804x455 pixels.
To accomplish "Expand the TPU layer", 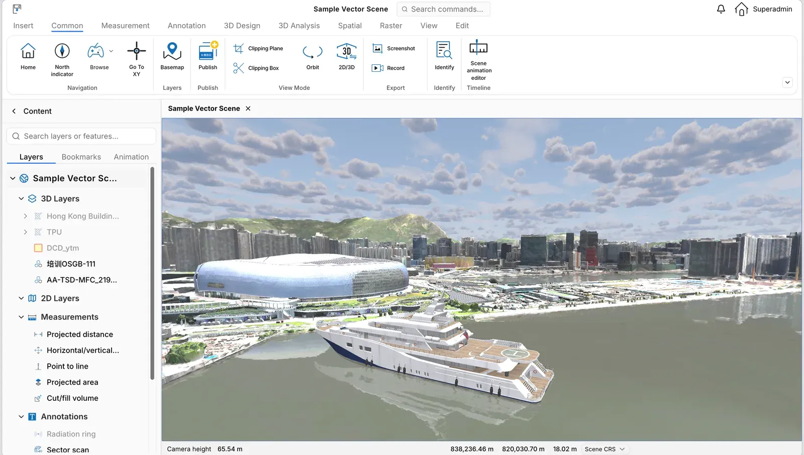I will (25, 232).
